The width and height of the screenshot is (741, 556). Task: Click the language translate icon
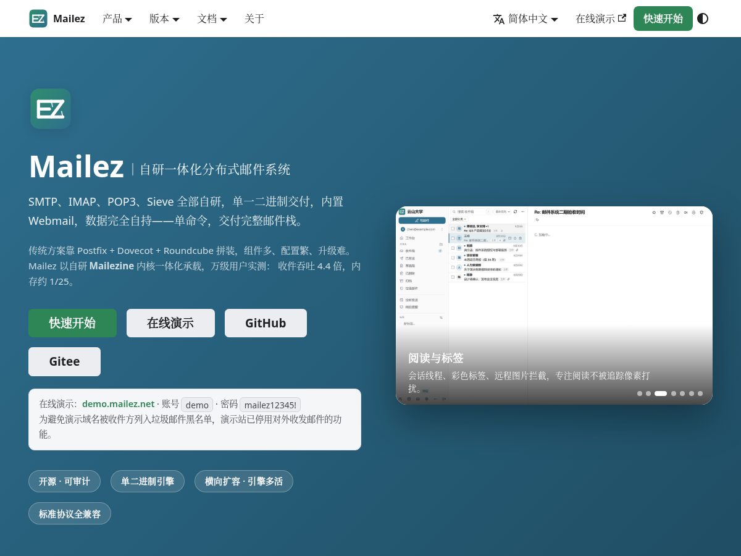(499, 19)
